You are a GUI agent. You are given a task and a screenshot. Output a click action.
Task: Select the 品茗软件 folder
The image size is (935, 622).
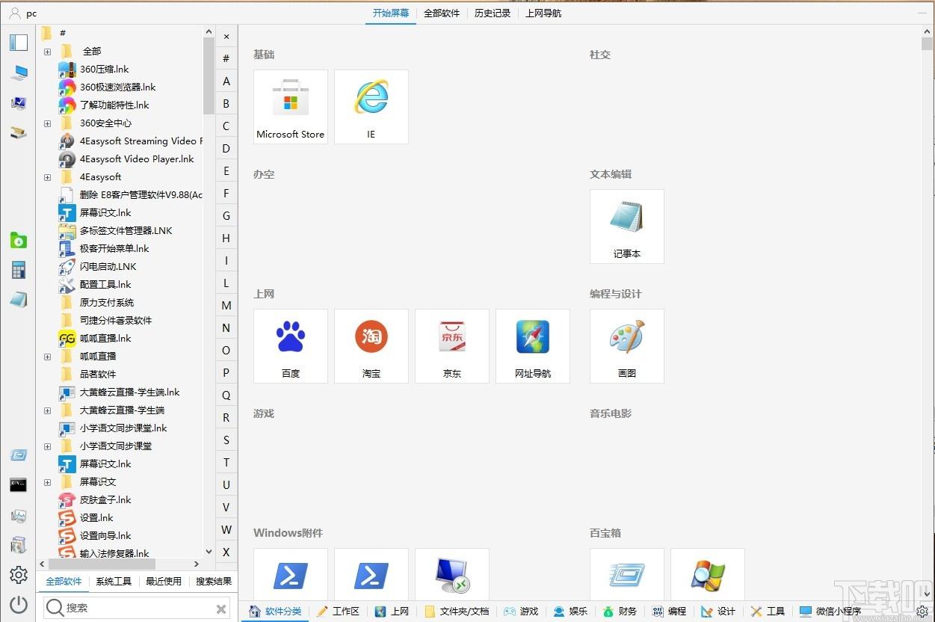pos(98,374)
